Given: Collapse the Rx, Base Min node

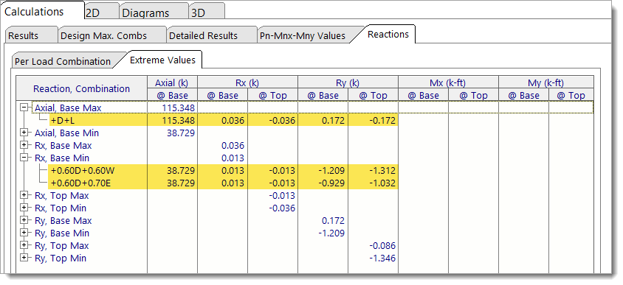Looking at the screenshot, I should pyautogui.click(x=24, y=158).
